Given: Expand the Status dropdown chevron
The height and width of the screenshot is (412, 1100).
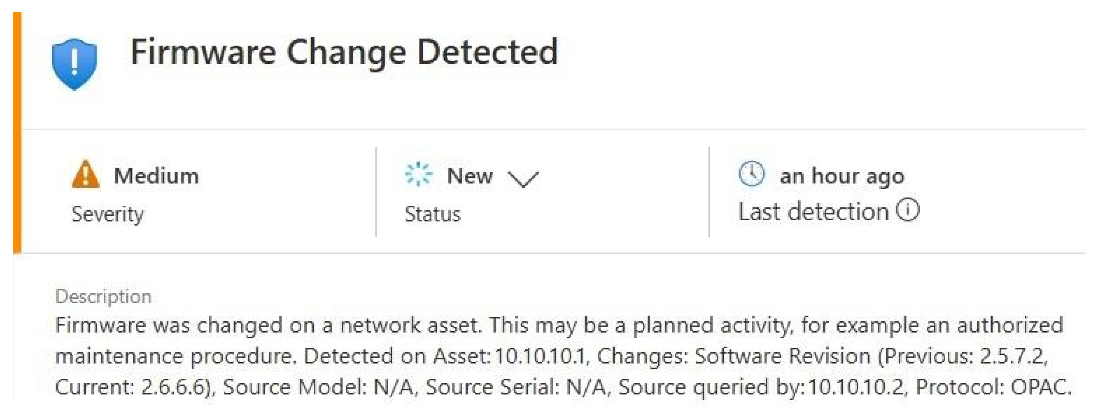Looking at the screenshot, I should pos(523,178).
